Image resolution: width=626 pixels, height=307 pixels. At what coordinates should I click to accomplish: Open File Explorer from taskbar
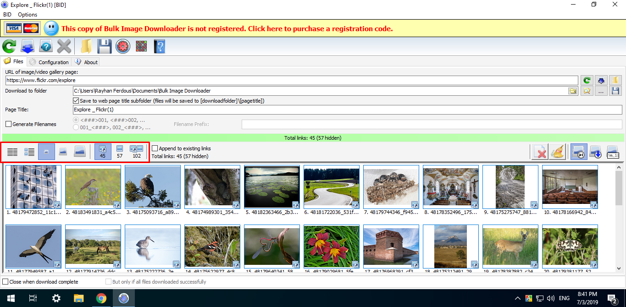click(78, 298)
